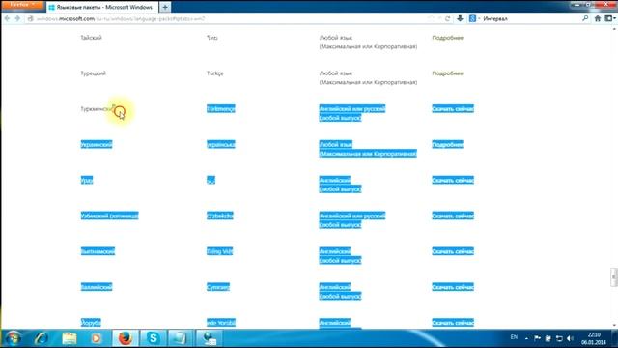Click the Тайский language name
This screenshot has height=348, width=618.
(91, 38)
